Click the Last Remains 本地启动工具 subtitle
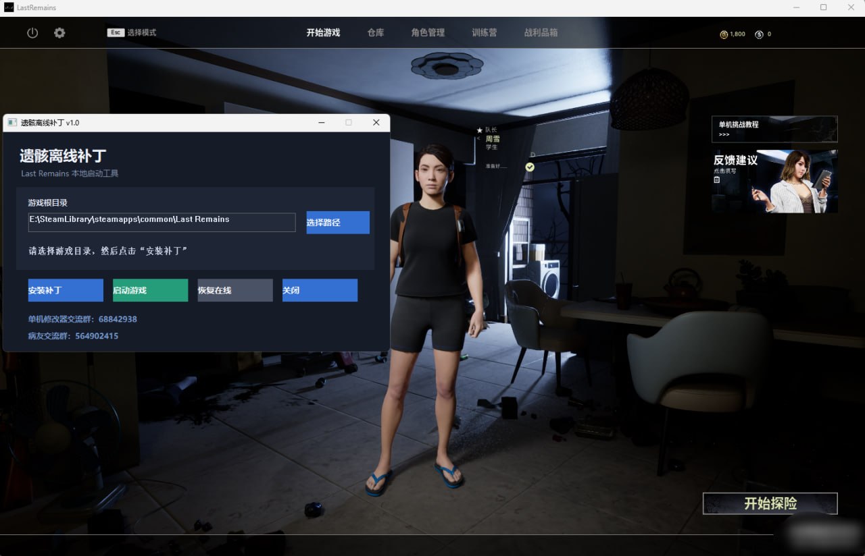 pos(70,173)
